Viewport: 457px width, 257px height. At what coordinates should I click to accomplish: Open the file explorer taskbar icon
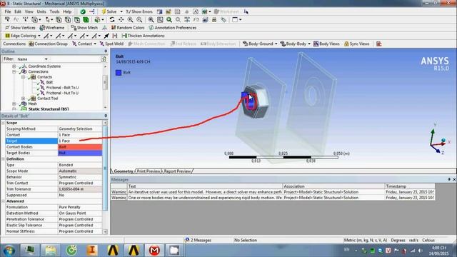pyautogui.click(x=51, y=251)
